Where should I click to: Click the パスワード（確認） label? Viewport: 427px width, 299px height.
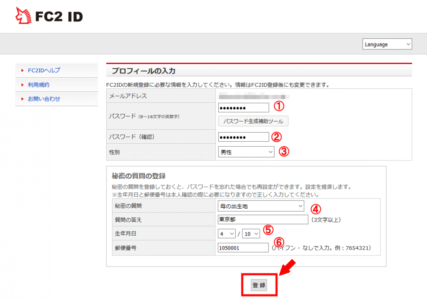pyautogui.click(x=132, y=137)
